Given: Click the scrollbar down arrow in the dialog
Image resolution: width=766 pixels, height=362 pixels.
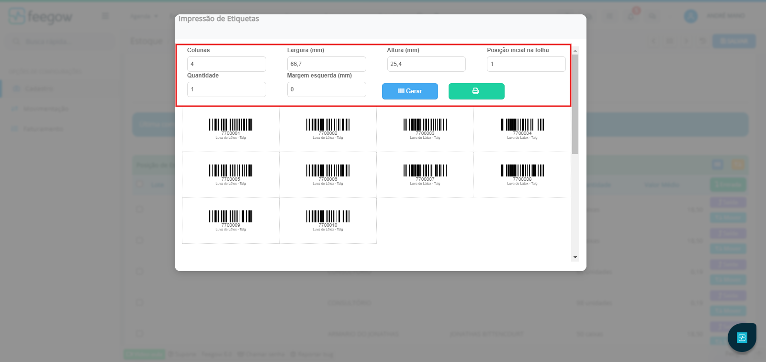Looking at the screenshot, I should [x=575, y=257].
